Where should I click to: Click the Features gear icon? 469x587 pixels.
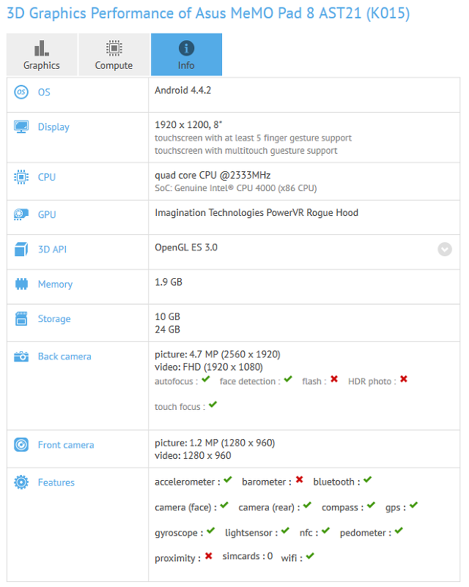click(21, 482)
